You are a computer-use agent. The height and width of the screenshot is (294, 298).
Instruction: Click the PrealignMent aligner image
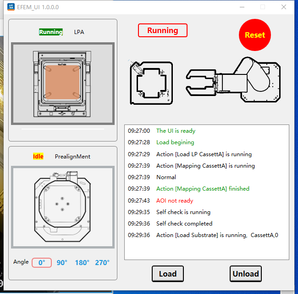click(x=63, y=207)
